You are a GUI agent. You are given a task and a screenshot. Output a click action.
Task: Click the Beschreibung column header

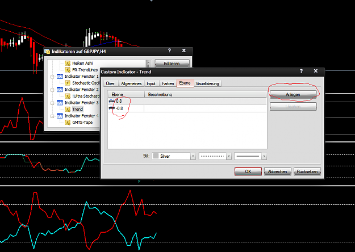tap(206, 94)
